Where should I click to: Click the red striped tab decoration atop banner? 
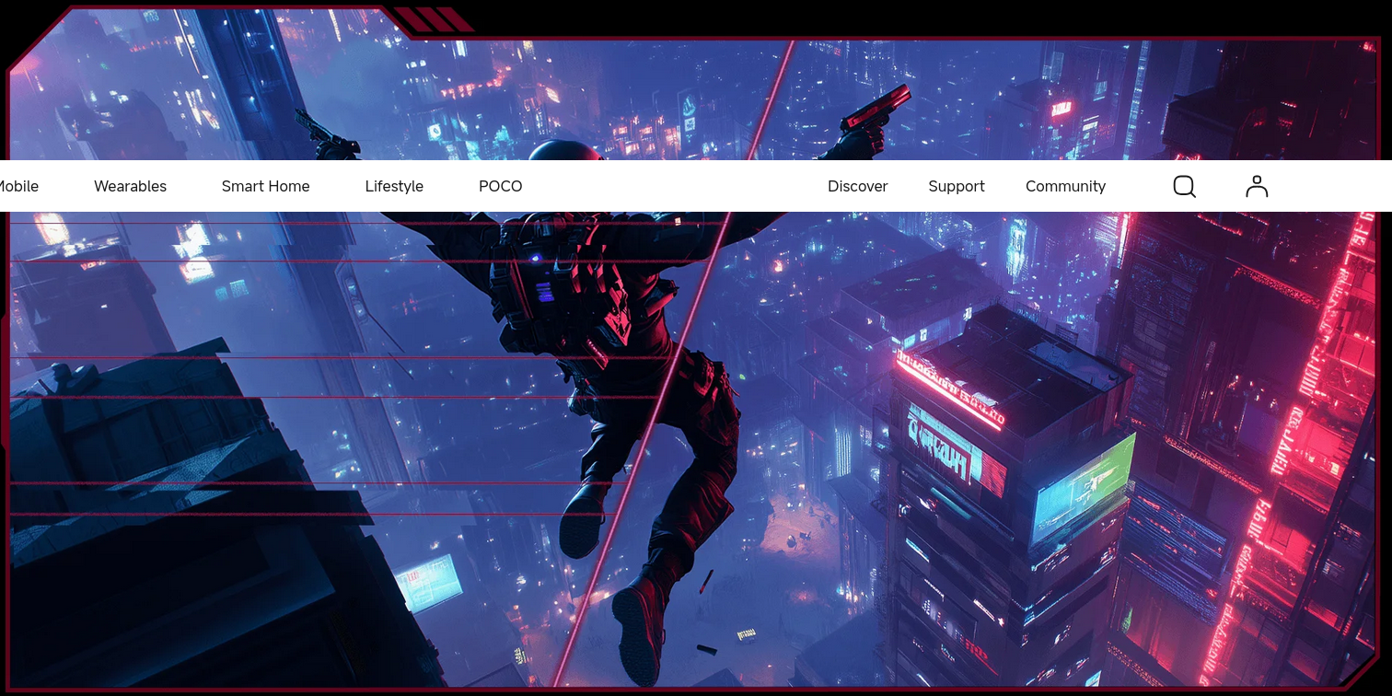[x=428, y=19]
